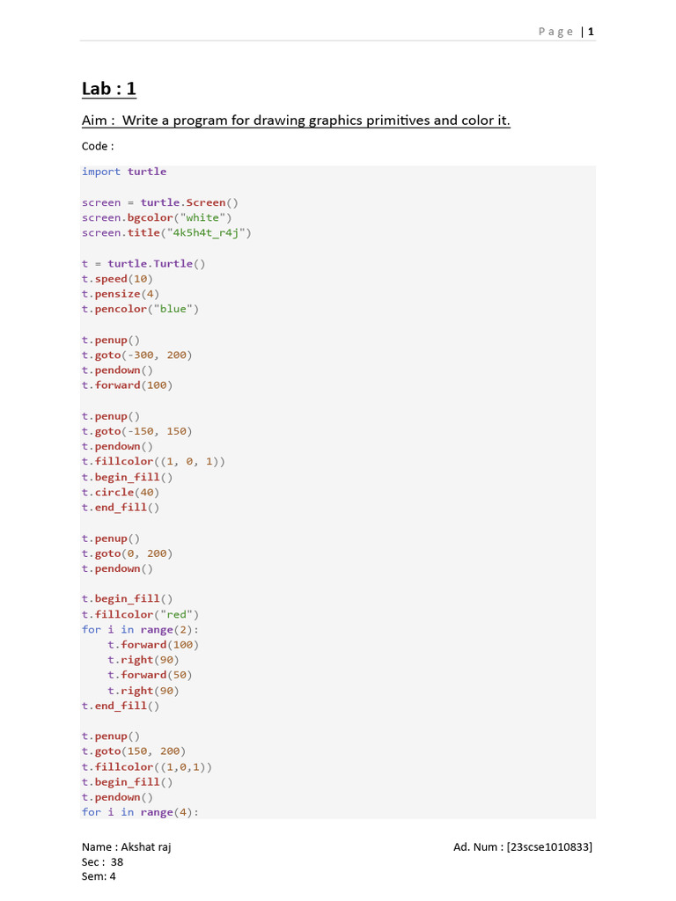Select the screen.bgcolor("white") line
This screenshot has width=676, height=901.
[x=157, y=217]
